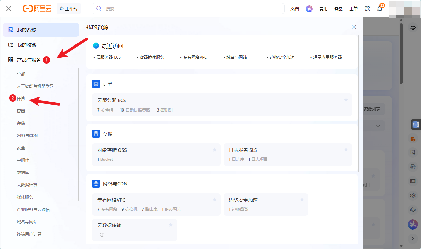Open the settings gear in right toolbar
Image resolution: width=421 pixels, height=249 pixels.
tap(413, 195)
